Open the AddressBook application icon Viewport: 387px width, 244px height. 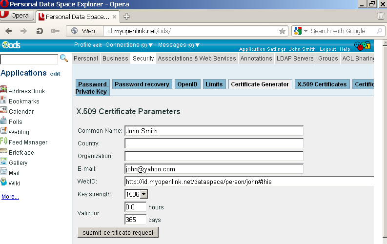tap(4, 90)
